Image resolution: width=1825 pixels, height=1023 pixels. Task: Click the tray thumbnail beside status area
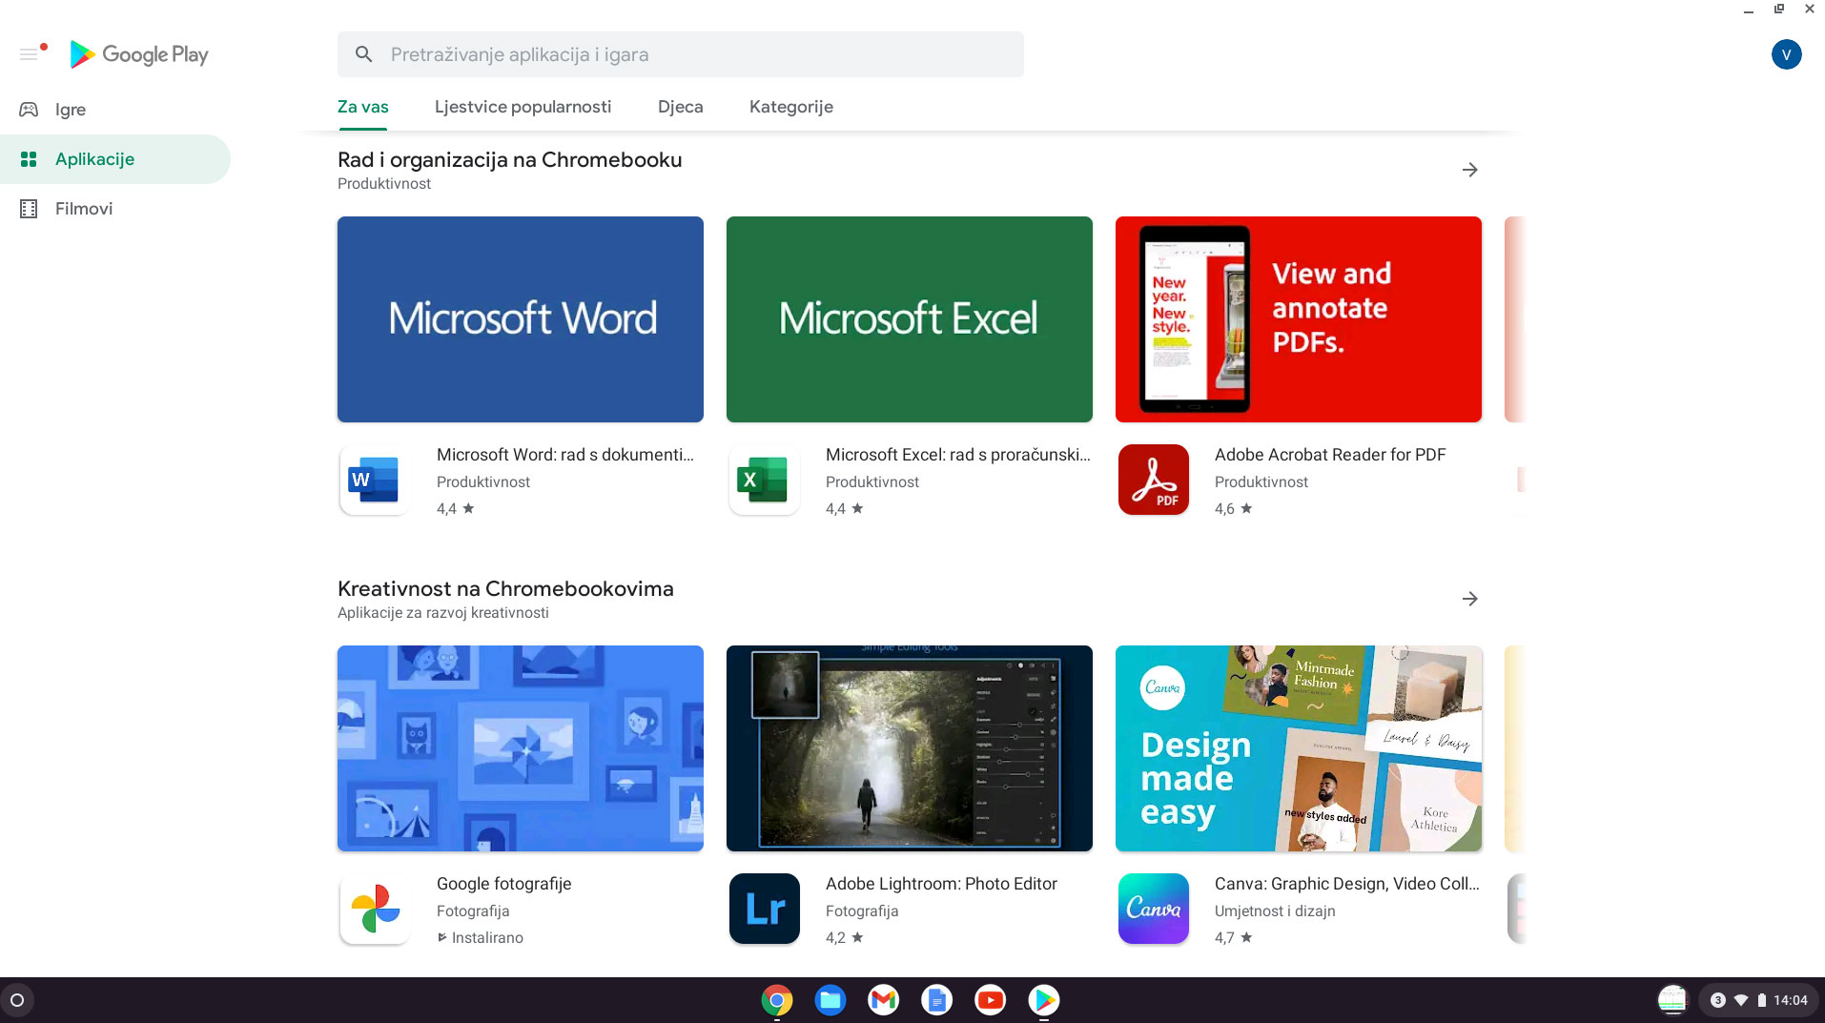1672,1000
